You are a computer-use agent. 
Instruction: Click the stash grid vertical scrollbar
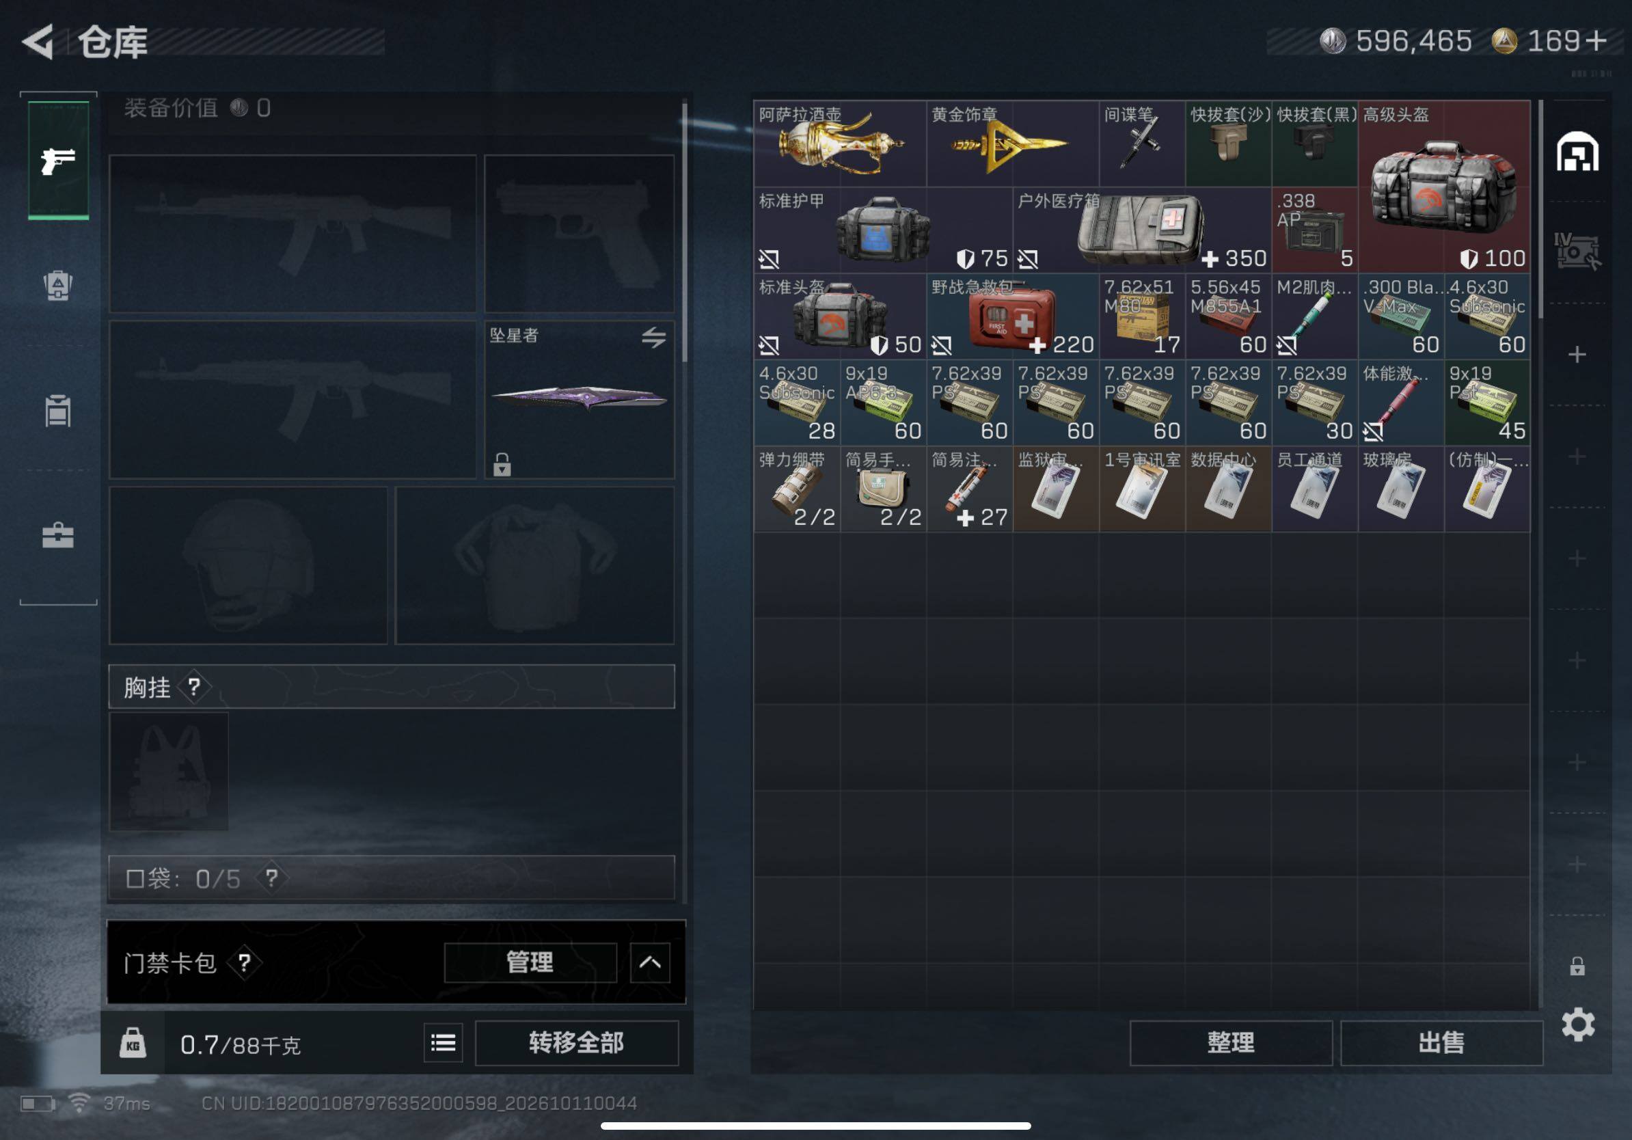point(1540,209)
